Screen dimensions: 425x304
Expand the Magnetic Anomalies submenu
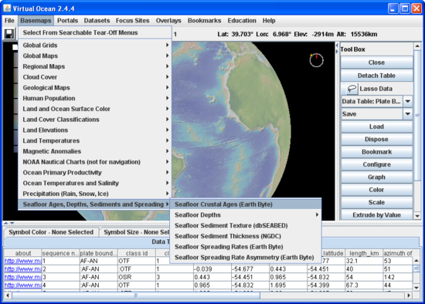94,151
